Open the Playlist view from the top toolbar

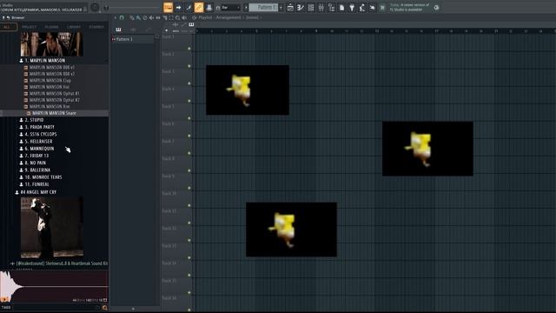pos(290,8)
